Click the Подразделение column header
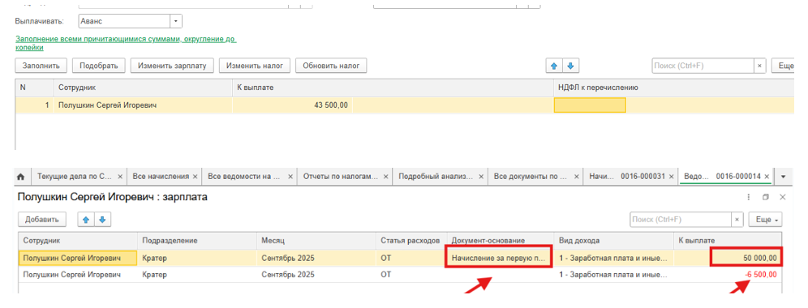This screenshot has width=808, height=308. [x=197, y=241]
